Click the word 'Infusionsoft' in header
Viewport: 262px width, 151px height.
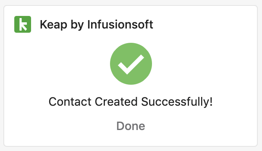(x=120, y=24)
